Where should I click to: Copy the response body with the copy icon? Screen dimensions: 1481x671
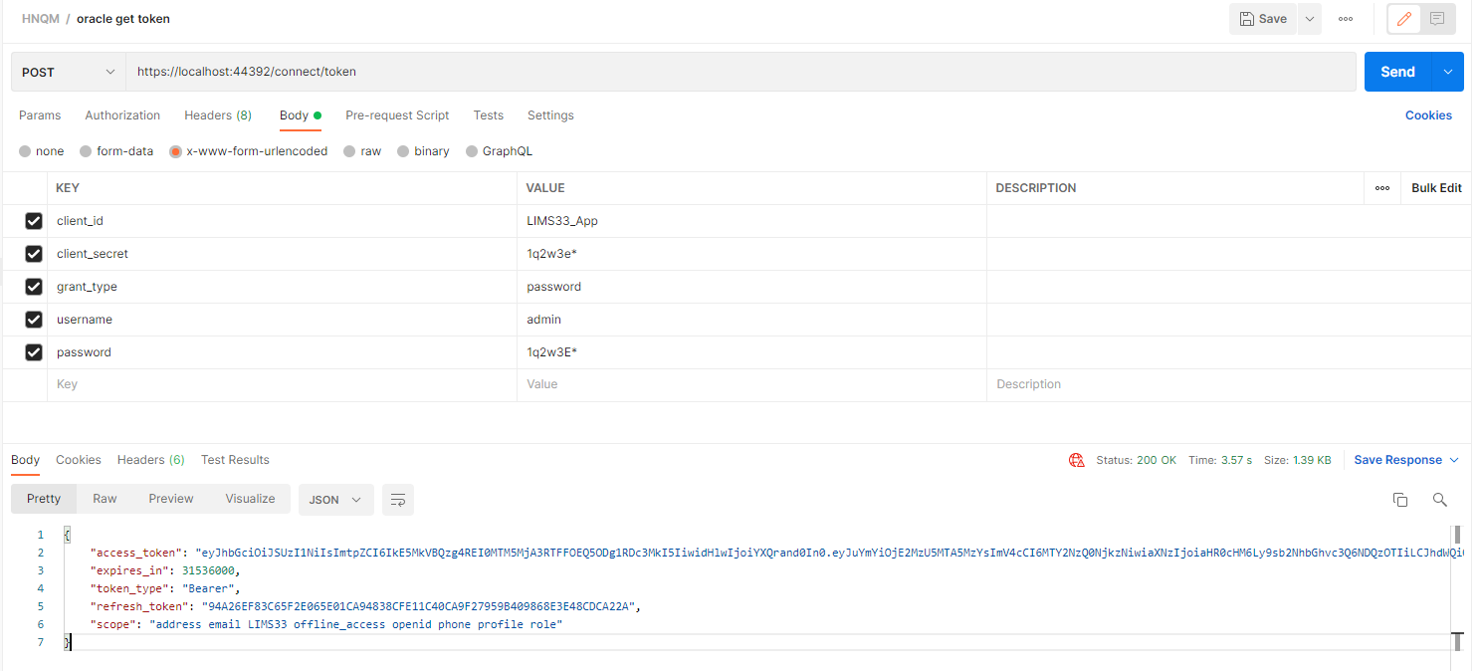click(1400, 499)
